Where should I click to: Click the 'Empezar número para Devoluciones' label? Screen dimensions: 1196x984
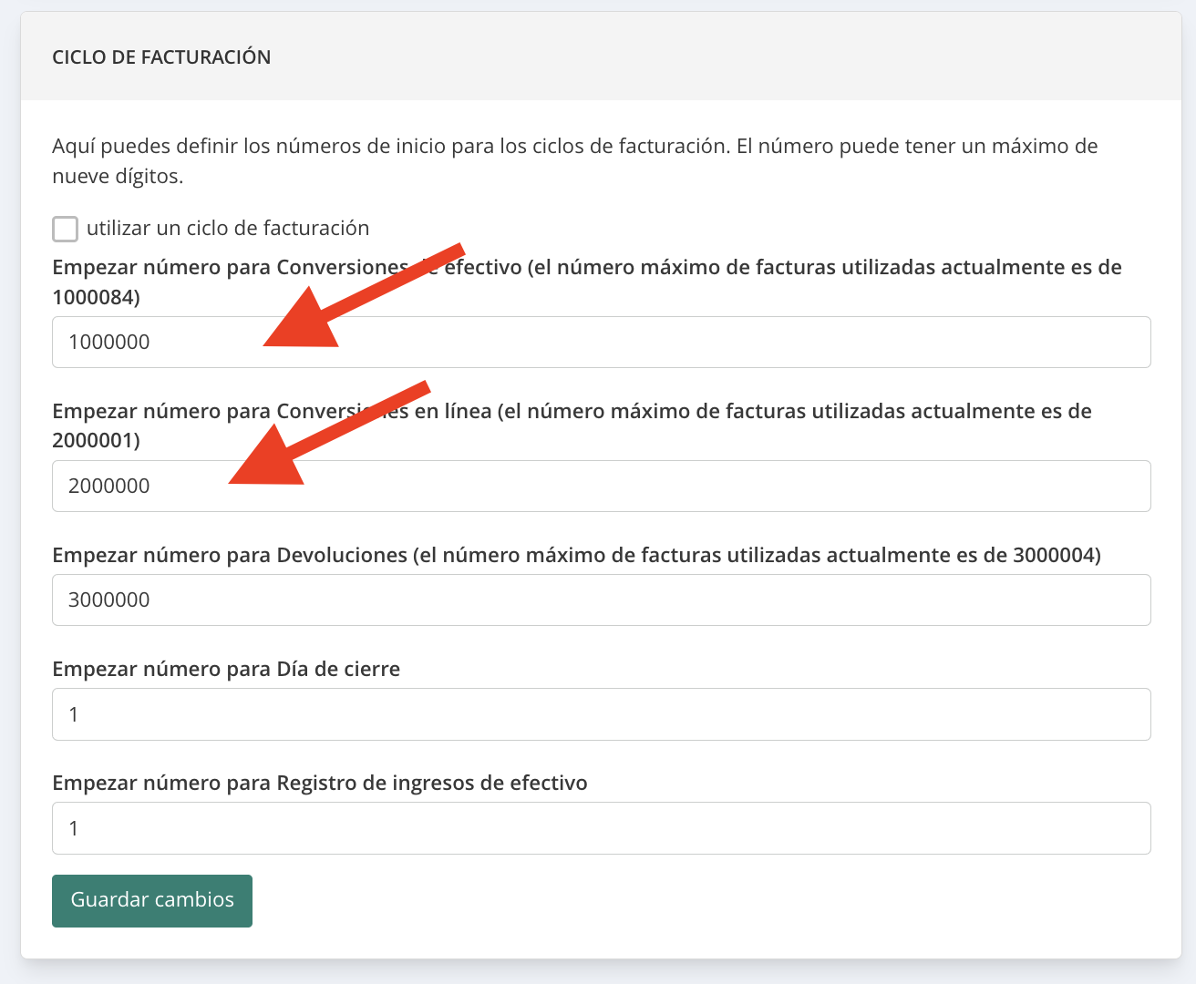pyautogui.click(x=228, y=556)
